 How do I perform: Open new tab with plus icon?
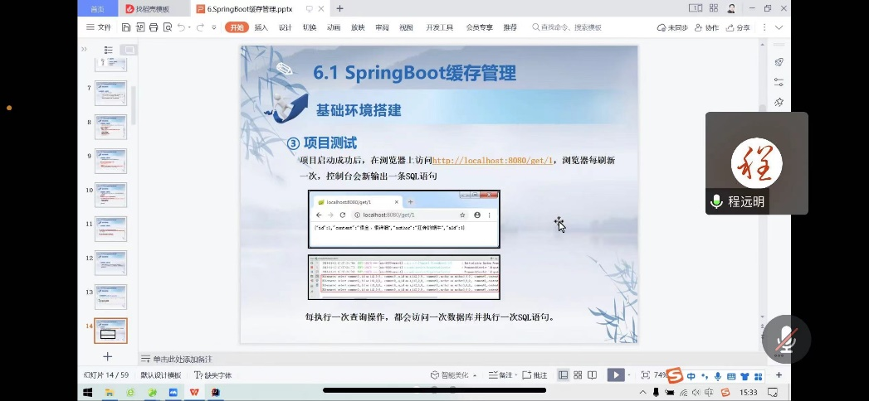pyautogui.click(x=339, y=8)
